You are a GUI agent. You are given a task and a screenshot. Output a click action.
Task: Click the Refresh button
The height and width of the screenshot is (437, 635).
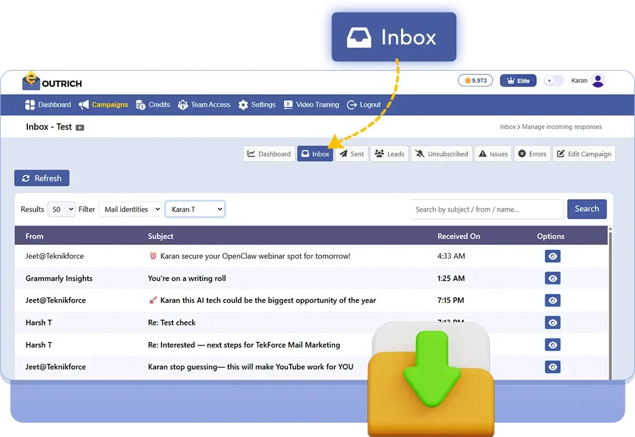tap(42, 178)
